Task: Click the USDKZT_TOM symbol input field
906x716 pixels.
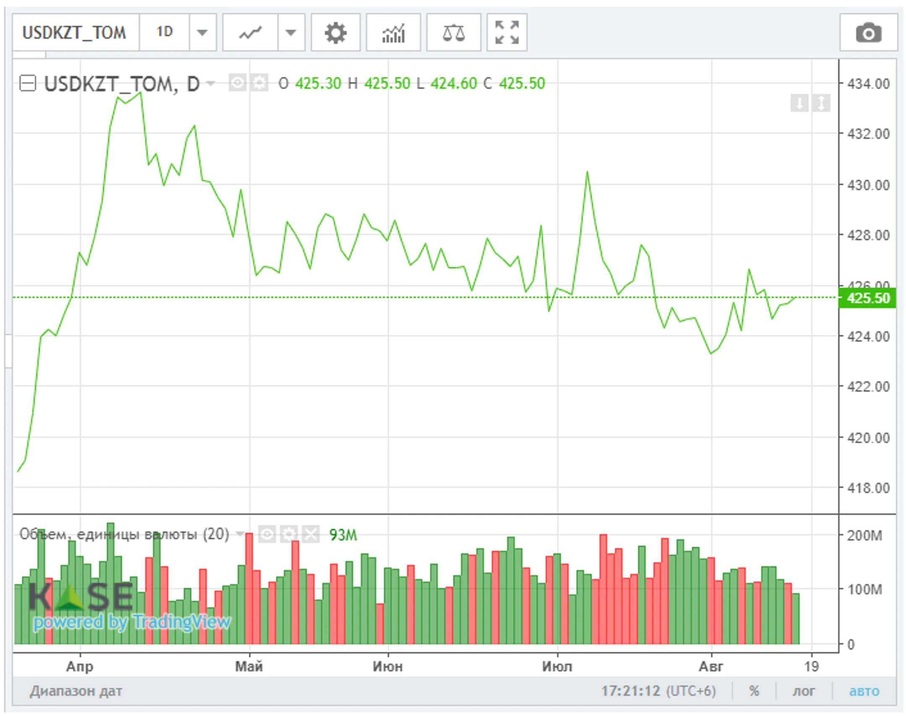Action: coord(75,33)
